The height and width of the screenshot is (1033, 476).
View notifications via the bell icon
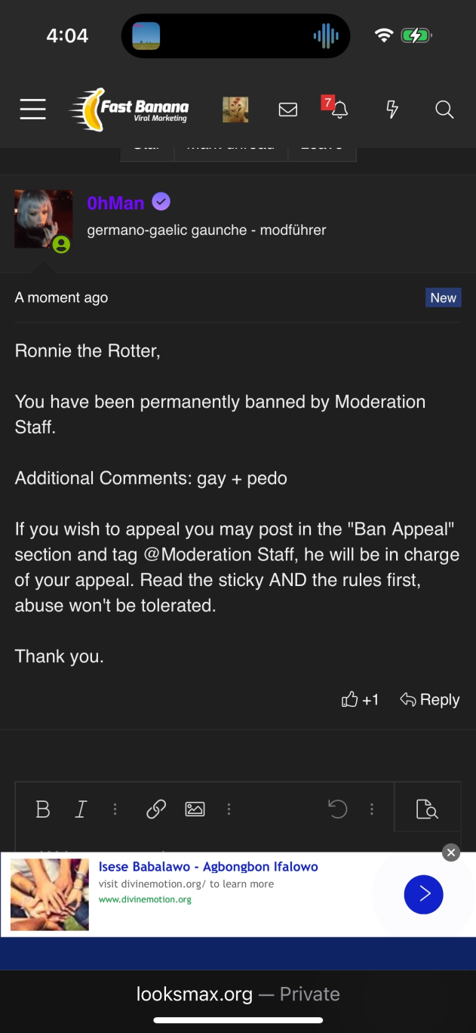[339, 109]
